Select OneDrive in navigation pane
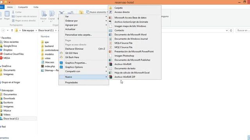Screen dimensions: 250x140 6,66
